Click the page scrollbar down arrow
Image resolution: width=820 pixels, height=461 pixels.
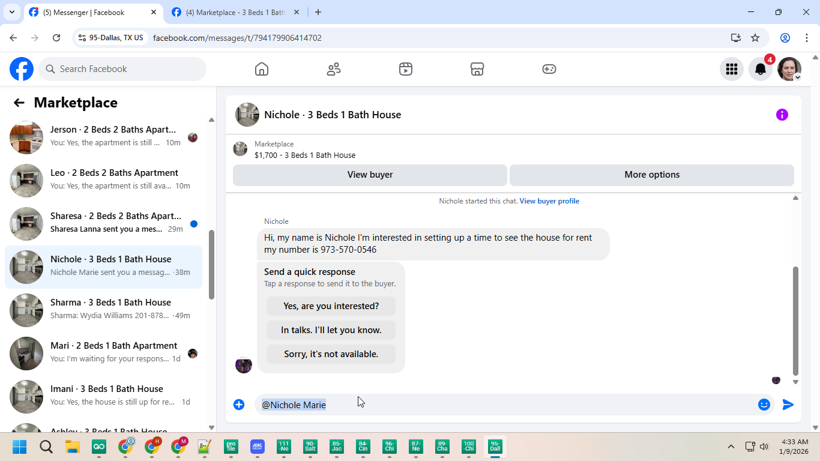[x=815, y=427]
